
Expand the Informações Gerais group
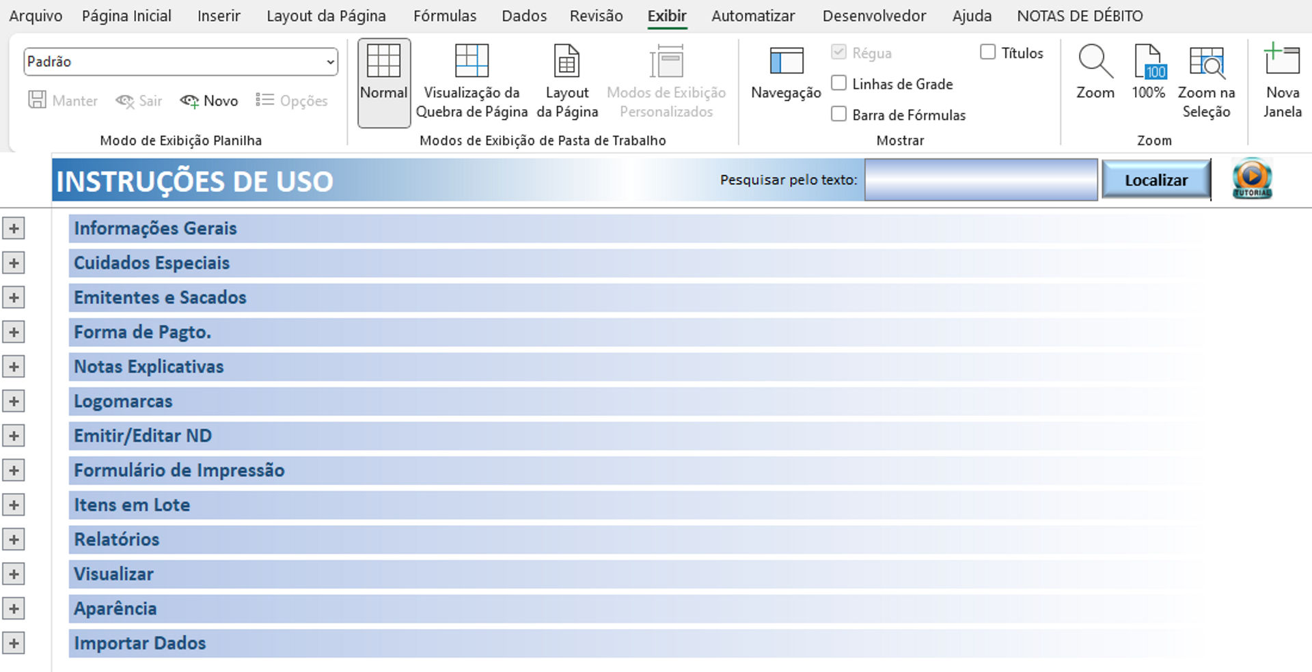(14, 228)
